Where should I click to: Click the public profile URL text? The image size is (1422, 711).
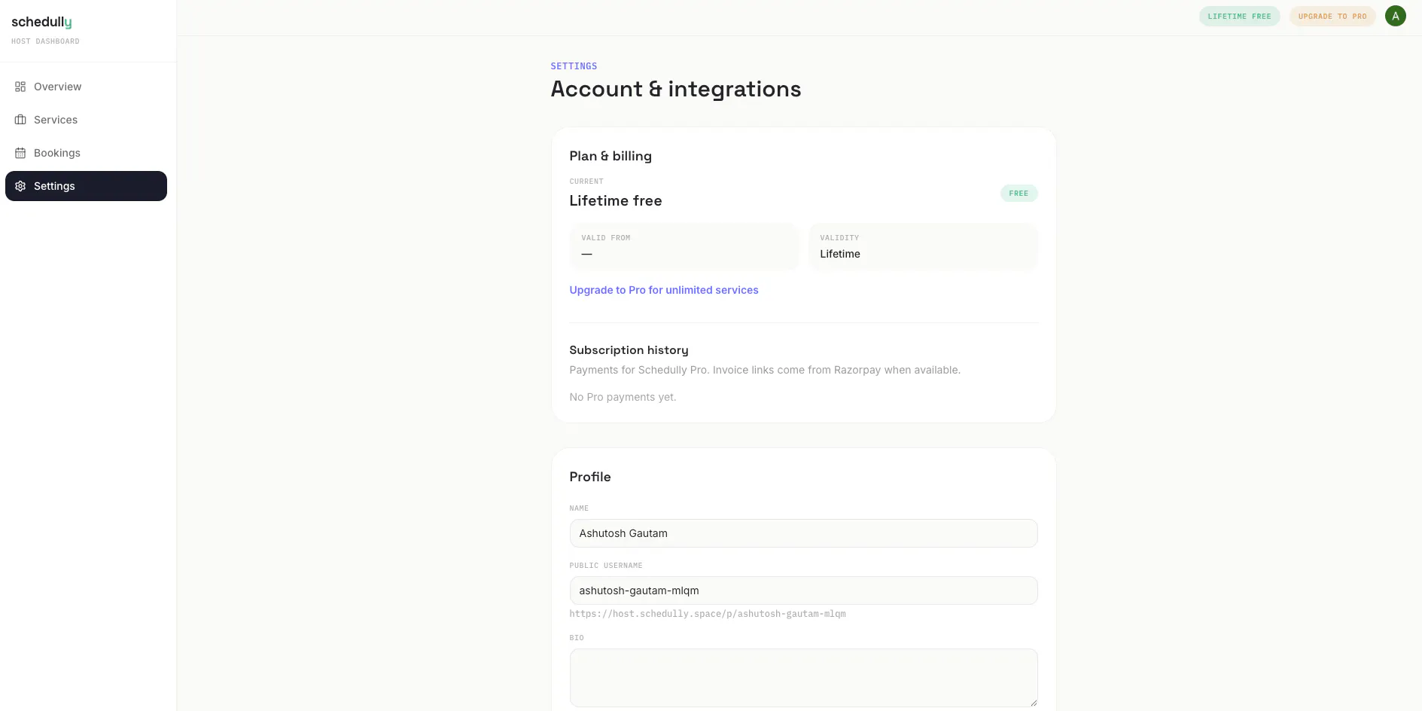tap(708, 614)
